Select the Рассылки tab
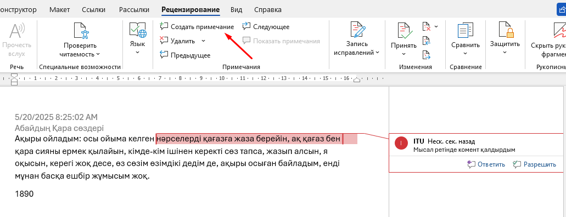This screenshot has height=217, width=566. [x=135, y=10]
